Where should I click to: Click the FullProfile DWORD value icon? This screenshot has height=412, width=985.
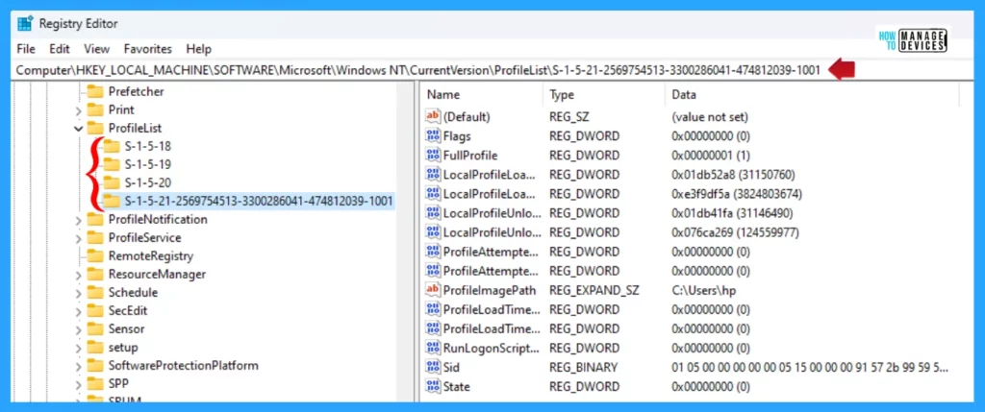point(434,155)
